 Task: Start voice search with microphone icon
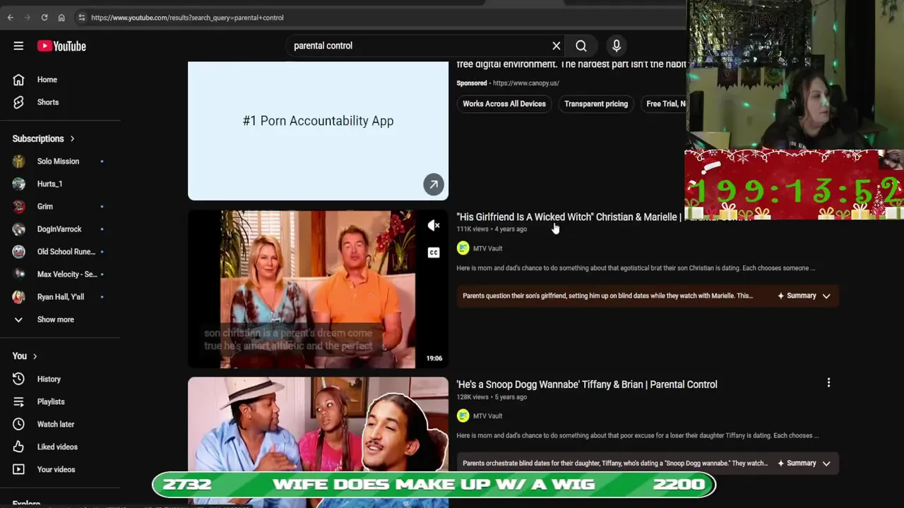click(617, 46)
